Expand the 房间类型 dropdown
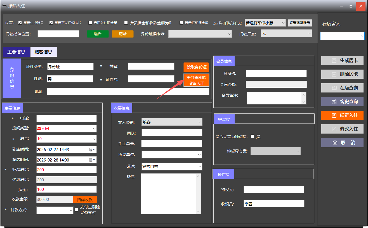The height and width of the screenshot is (228, 368). (94, 129)
